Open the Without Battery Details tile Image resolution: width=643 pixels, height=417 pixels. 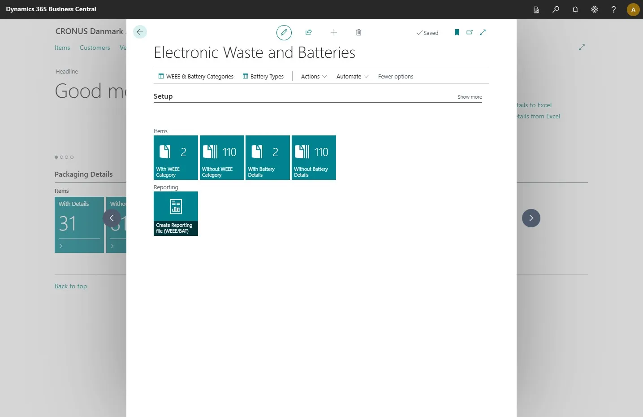(314, 157)
